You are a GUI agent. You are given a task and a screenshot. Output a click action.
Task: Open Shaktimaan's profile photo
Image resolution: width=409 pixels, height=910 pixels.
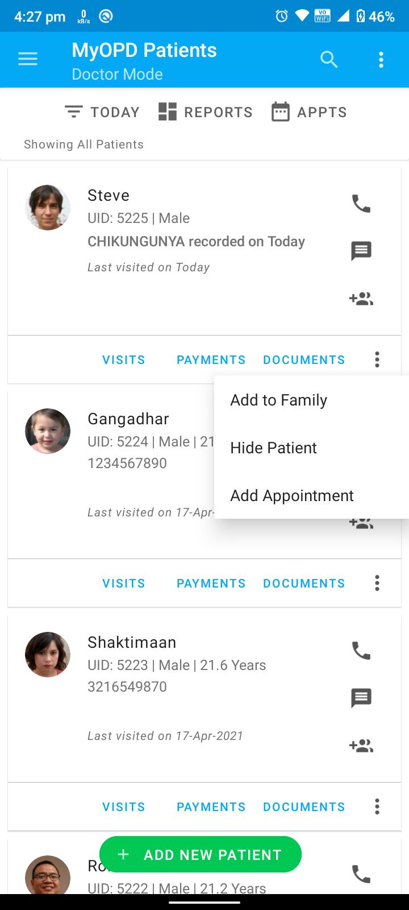pyautogui.click(x=48, y=654)
